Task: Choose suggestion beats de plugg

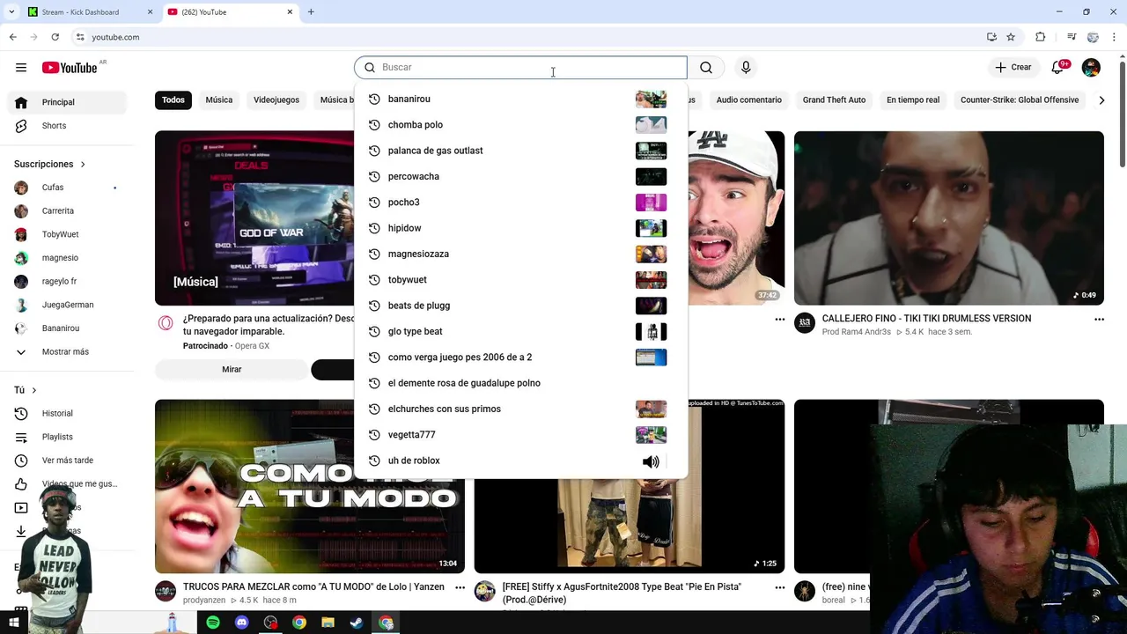Action: pos(520,306)
